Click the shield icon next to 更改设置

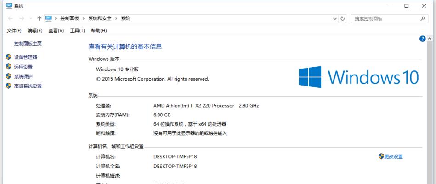[381, 156]
